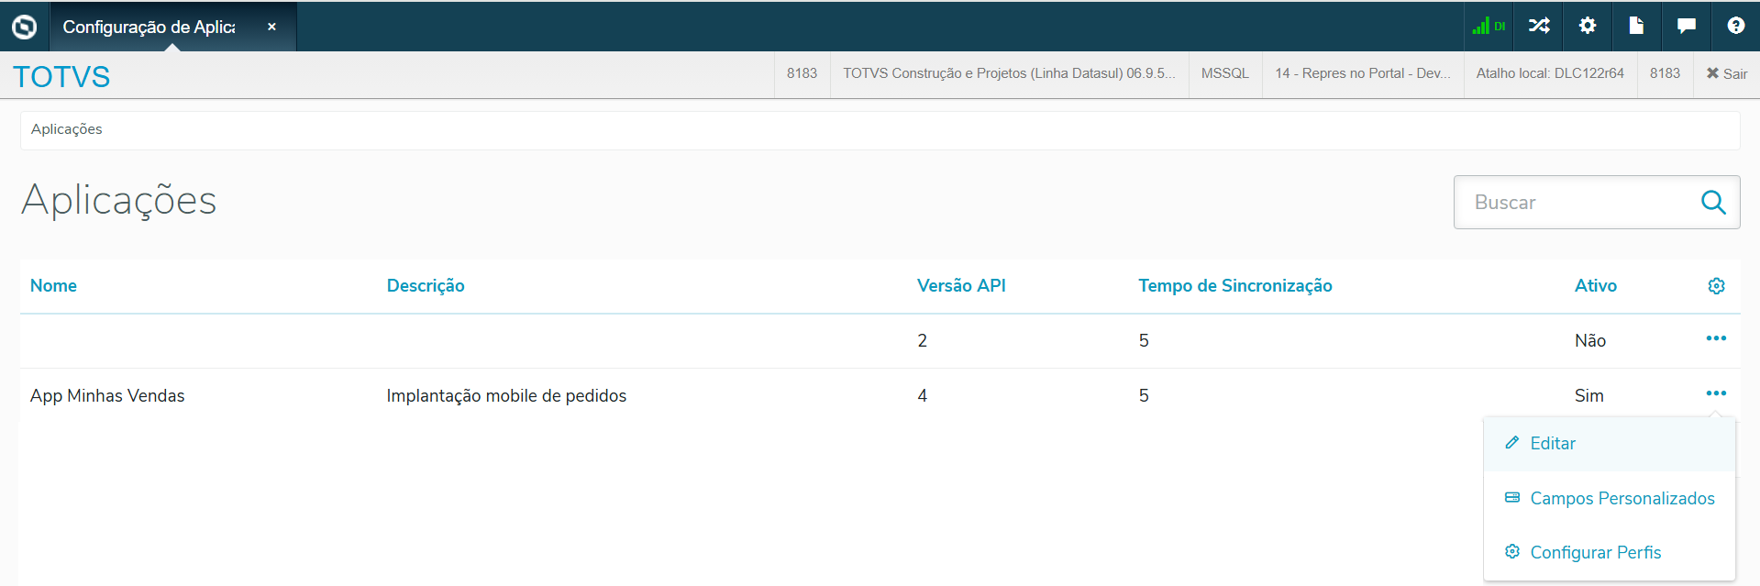Screen dimensions: 1760x586
Task: Sort by the Nome column header
Action: 53,286
